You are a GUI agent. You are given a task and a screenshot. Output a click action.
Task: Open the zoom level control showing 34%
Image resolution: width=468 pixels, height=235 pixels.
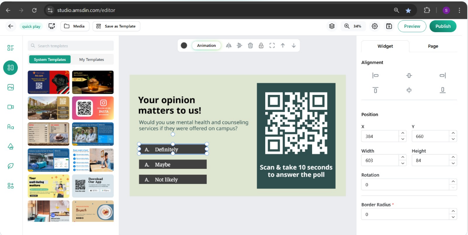point(353,26)
